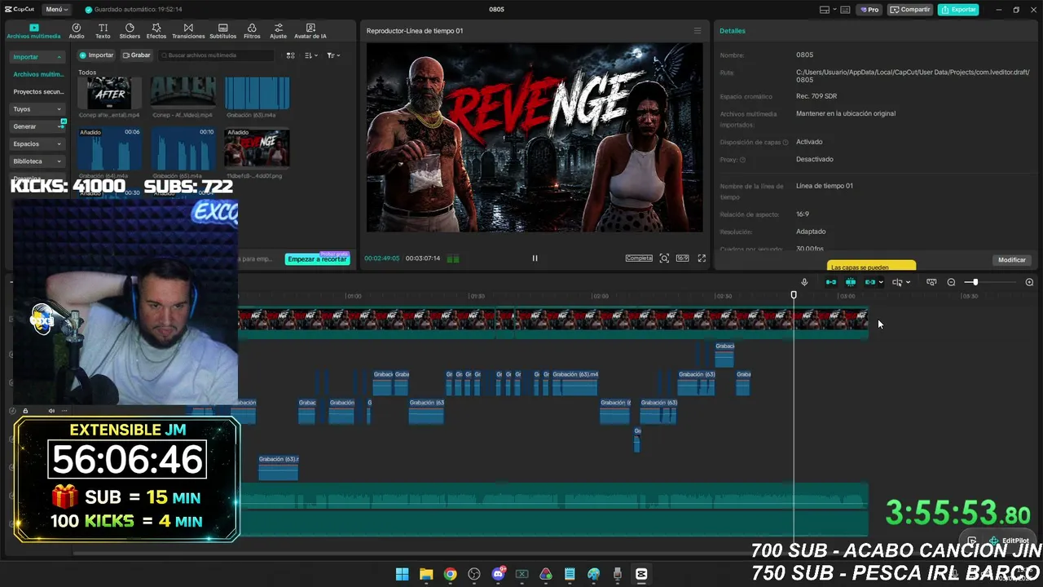Image resolution: width=1043 pixels, height=587 pixels.
Task: Select the Grabación (63).m4a timeline clip
Action: point(575,383)
